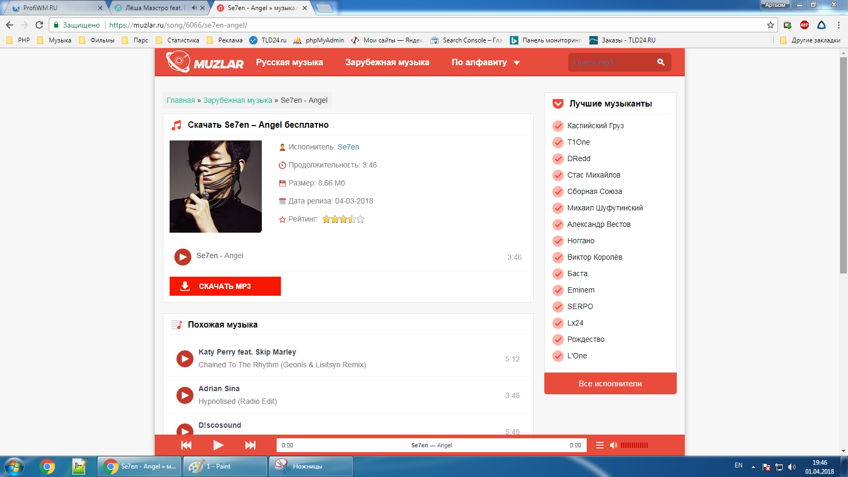Open the taskbar clock showing 19:46

point(819,467)
